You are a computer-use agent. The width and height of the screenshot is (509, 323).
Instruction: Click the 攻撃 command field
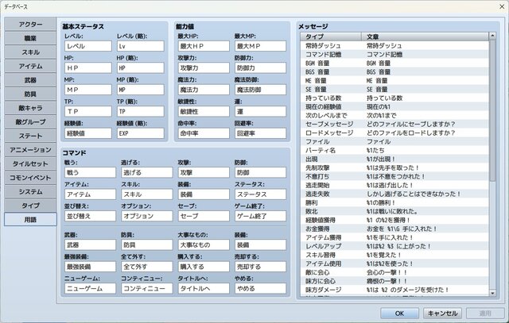[204, 172]
